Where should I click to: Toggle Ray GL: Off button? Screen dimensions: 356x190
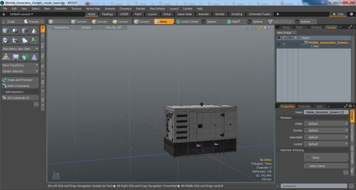point(114,27)
